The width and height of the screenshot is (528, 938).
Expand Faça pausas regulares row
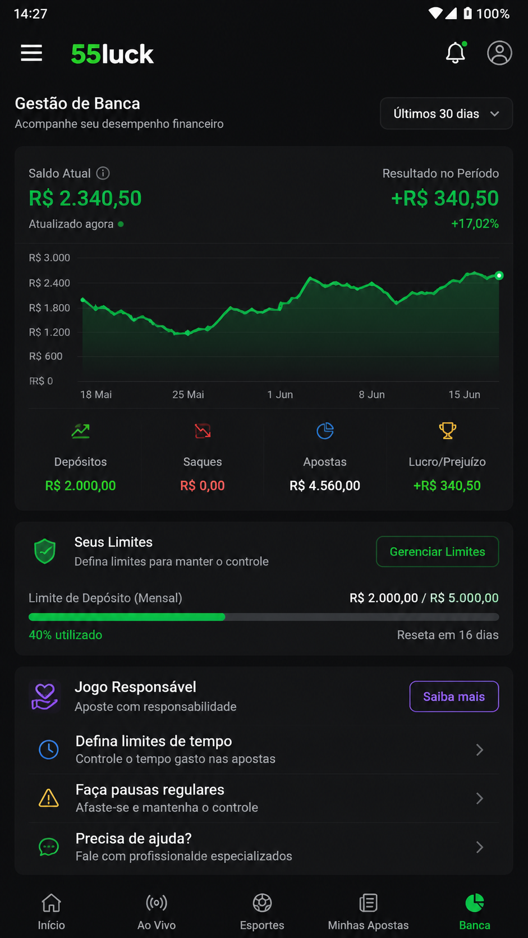coord(264,798)
